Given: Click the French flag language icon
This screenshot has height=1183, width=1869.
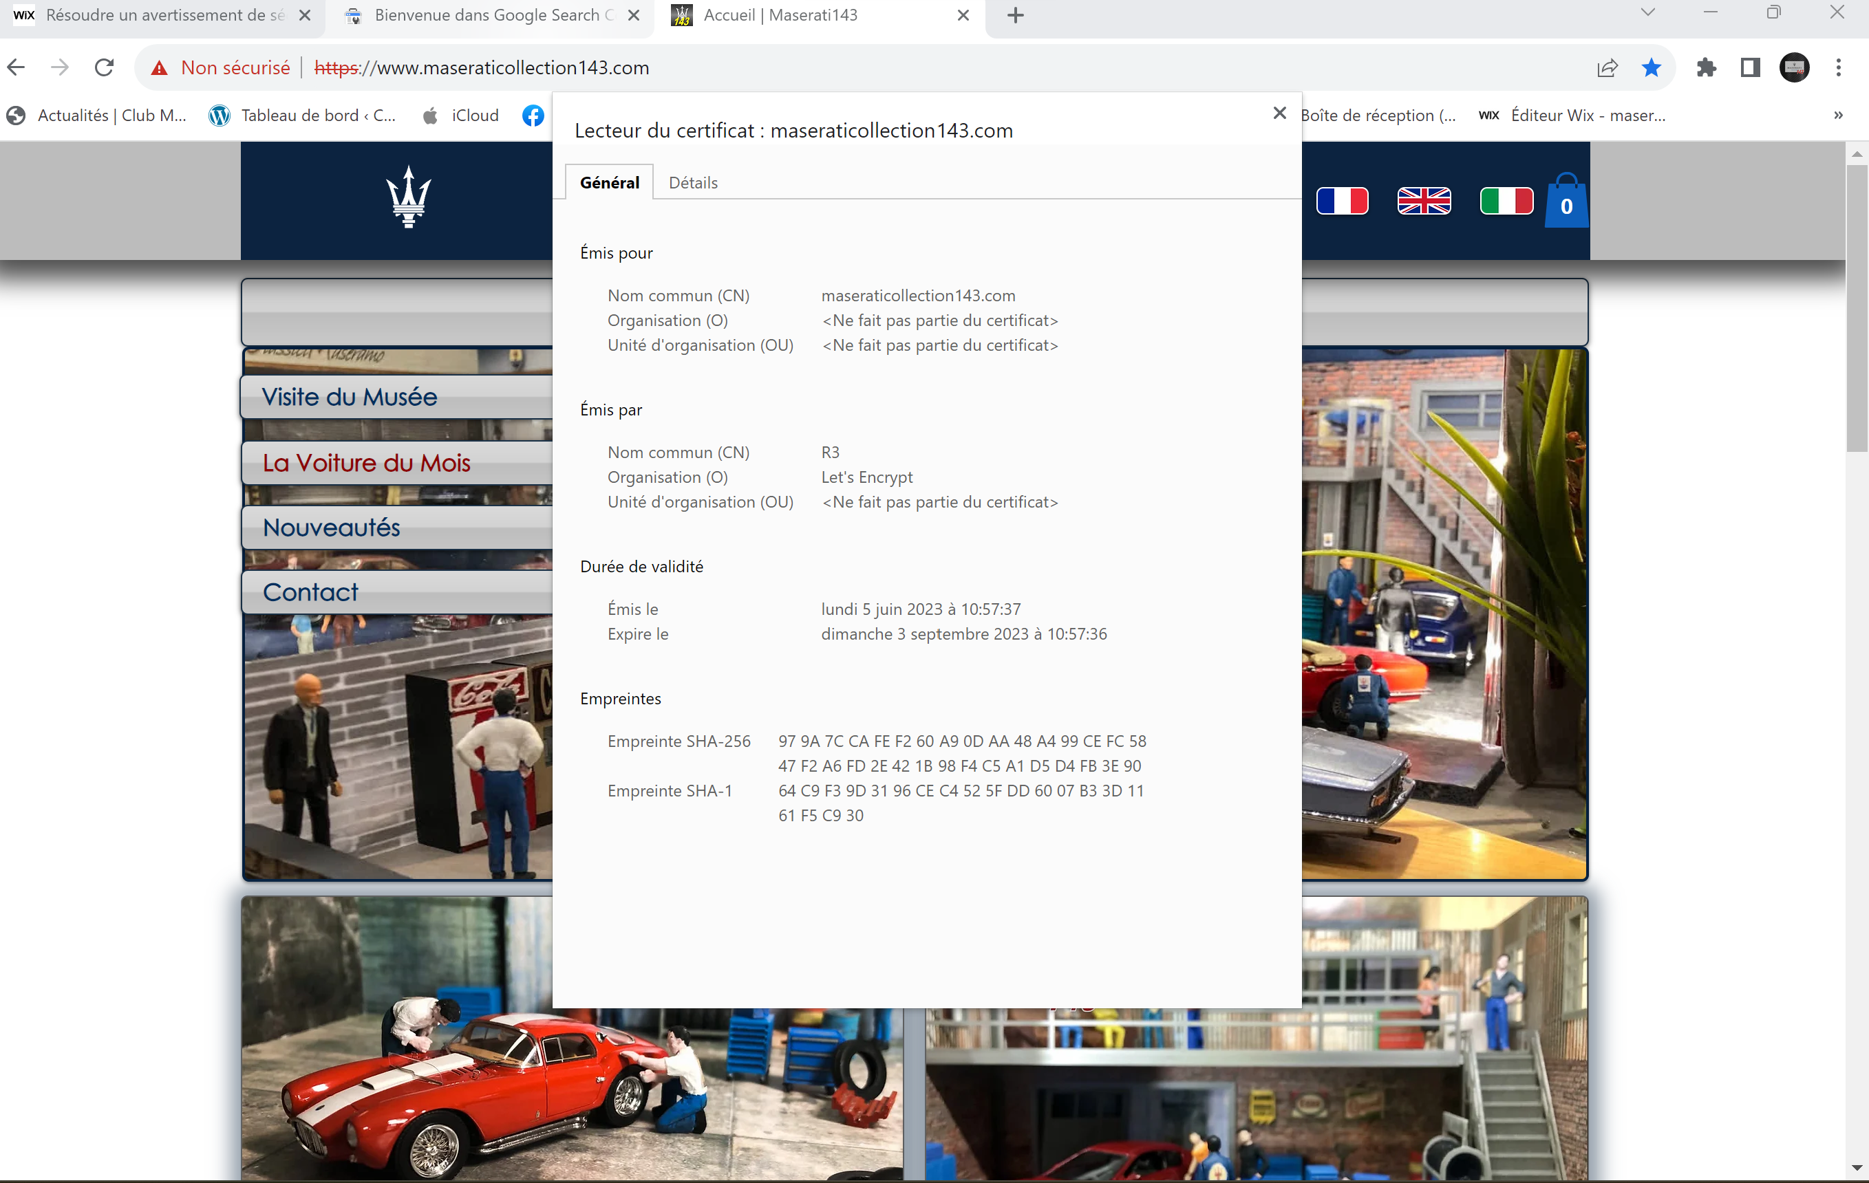Looking at the screenshot, I should (x=1341, y=201).
